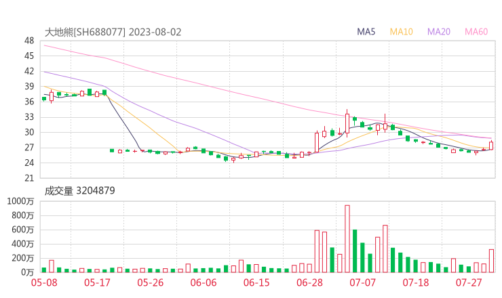502x298 pixels.
Task: Click the 05-08 date label
Action: tap(44, 283)
